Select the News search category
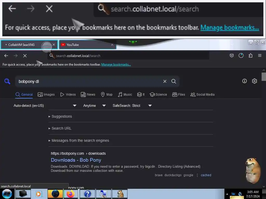The height and width of the screenshot is (199, 266). click(x=88, y=94)
